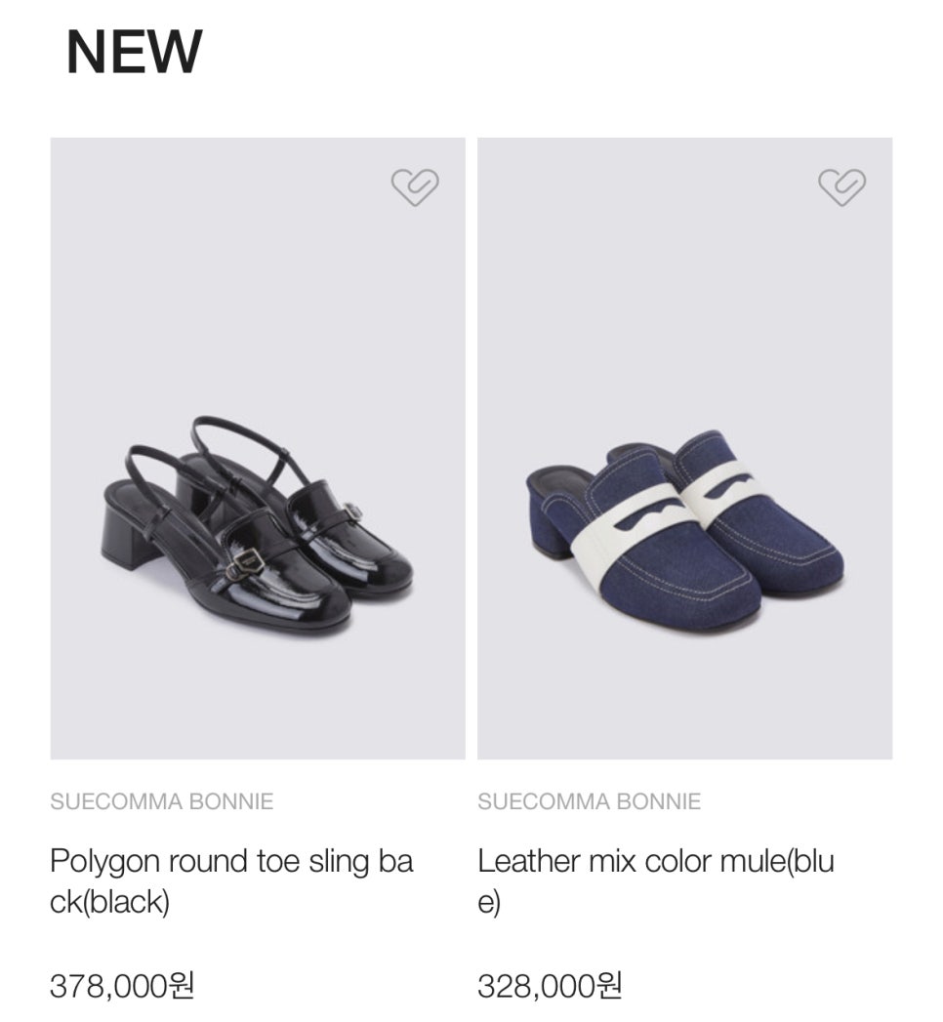Click SUECOMMA BONNIE brand above mule title
The width and height of the screenshot is (943, 1022).
pos(589,802)
